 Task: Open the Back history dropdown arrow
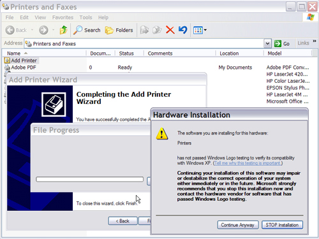click(32, 30)
